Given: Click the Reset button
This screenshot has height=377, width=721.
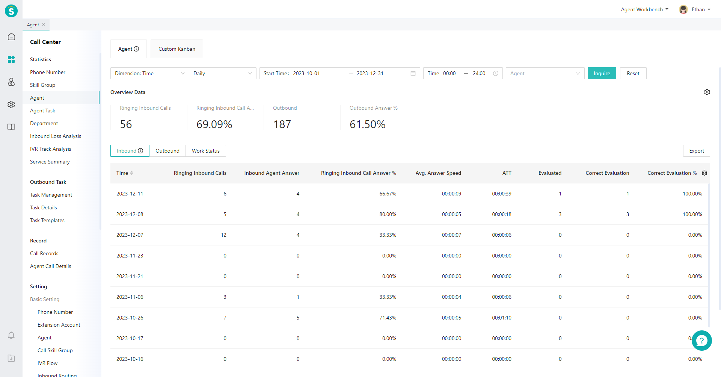Looking at the screenshot, I should click(633, 73).
